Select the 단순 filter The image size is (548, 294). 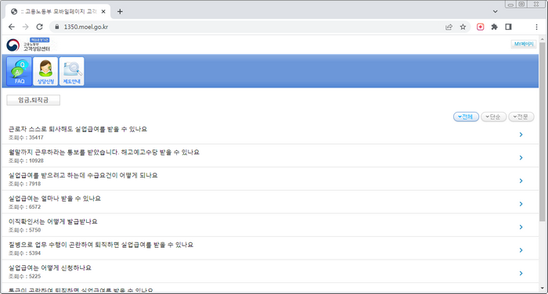tap(493, 117)
